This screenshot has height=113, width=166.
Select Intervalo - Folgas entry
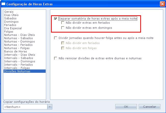click(x=24, y=68)
